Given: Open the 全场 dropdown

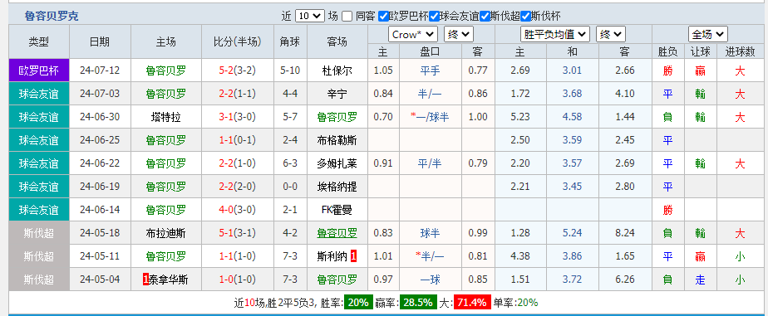Looking at the screenshot, I should point(708,35).
